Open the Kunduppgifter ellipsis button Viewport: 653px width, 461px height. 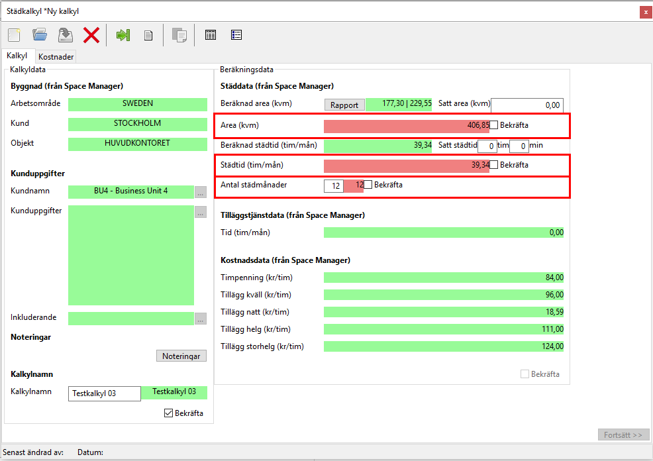point(201,212)
